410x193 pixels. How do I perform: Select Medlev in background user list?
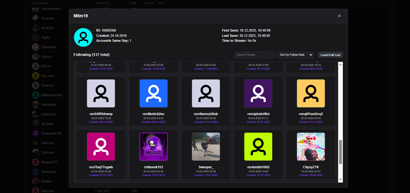[46, 181]
